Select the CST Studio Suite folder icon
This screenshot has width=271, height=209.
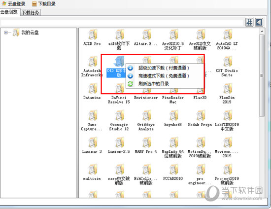point(228,61)
